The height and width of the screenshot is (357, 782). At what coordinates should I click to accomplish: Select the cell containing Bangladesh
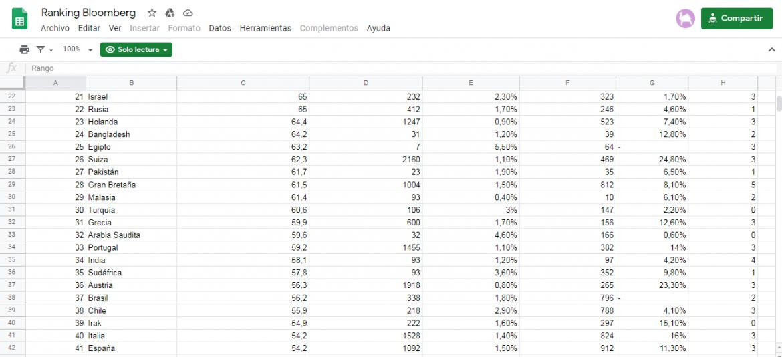[x=131, y=134]
